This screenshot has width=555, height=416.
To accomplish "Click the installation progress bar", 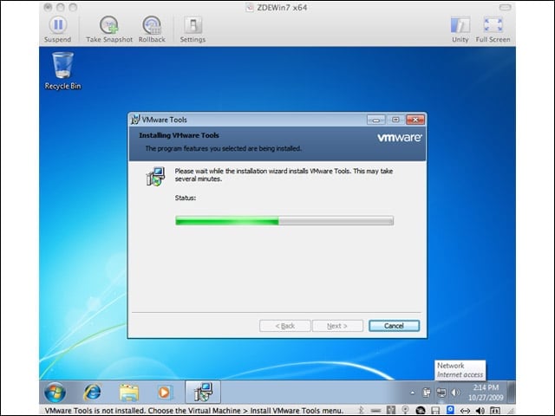I will [x=284, y=221].
